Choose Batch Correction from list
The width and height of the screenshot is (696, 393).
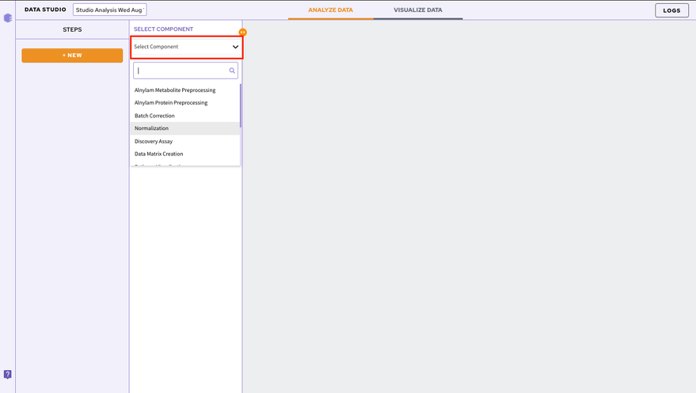point(185,116)
